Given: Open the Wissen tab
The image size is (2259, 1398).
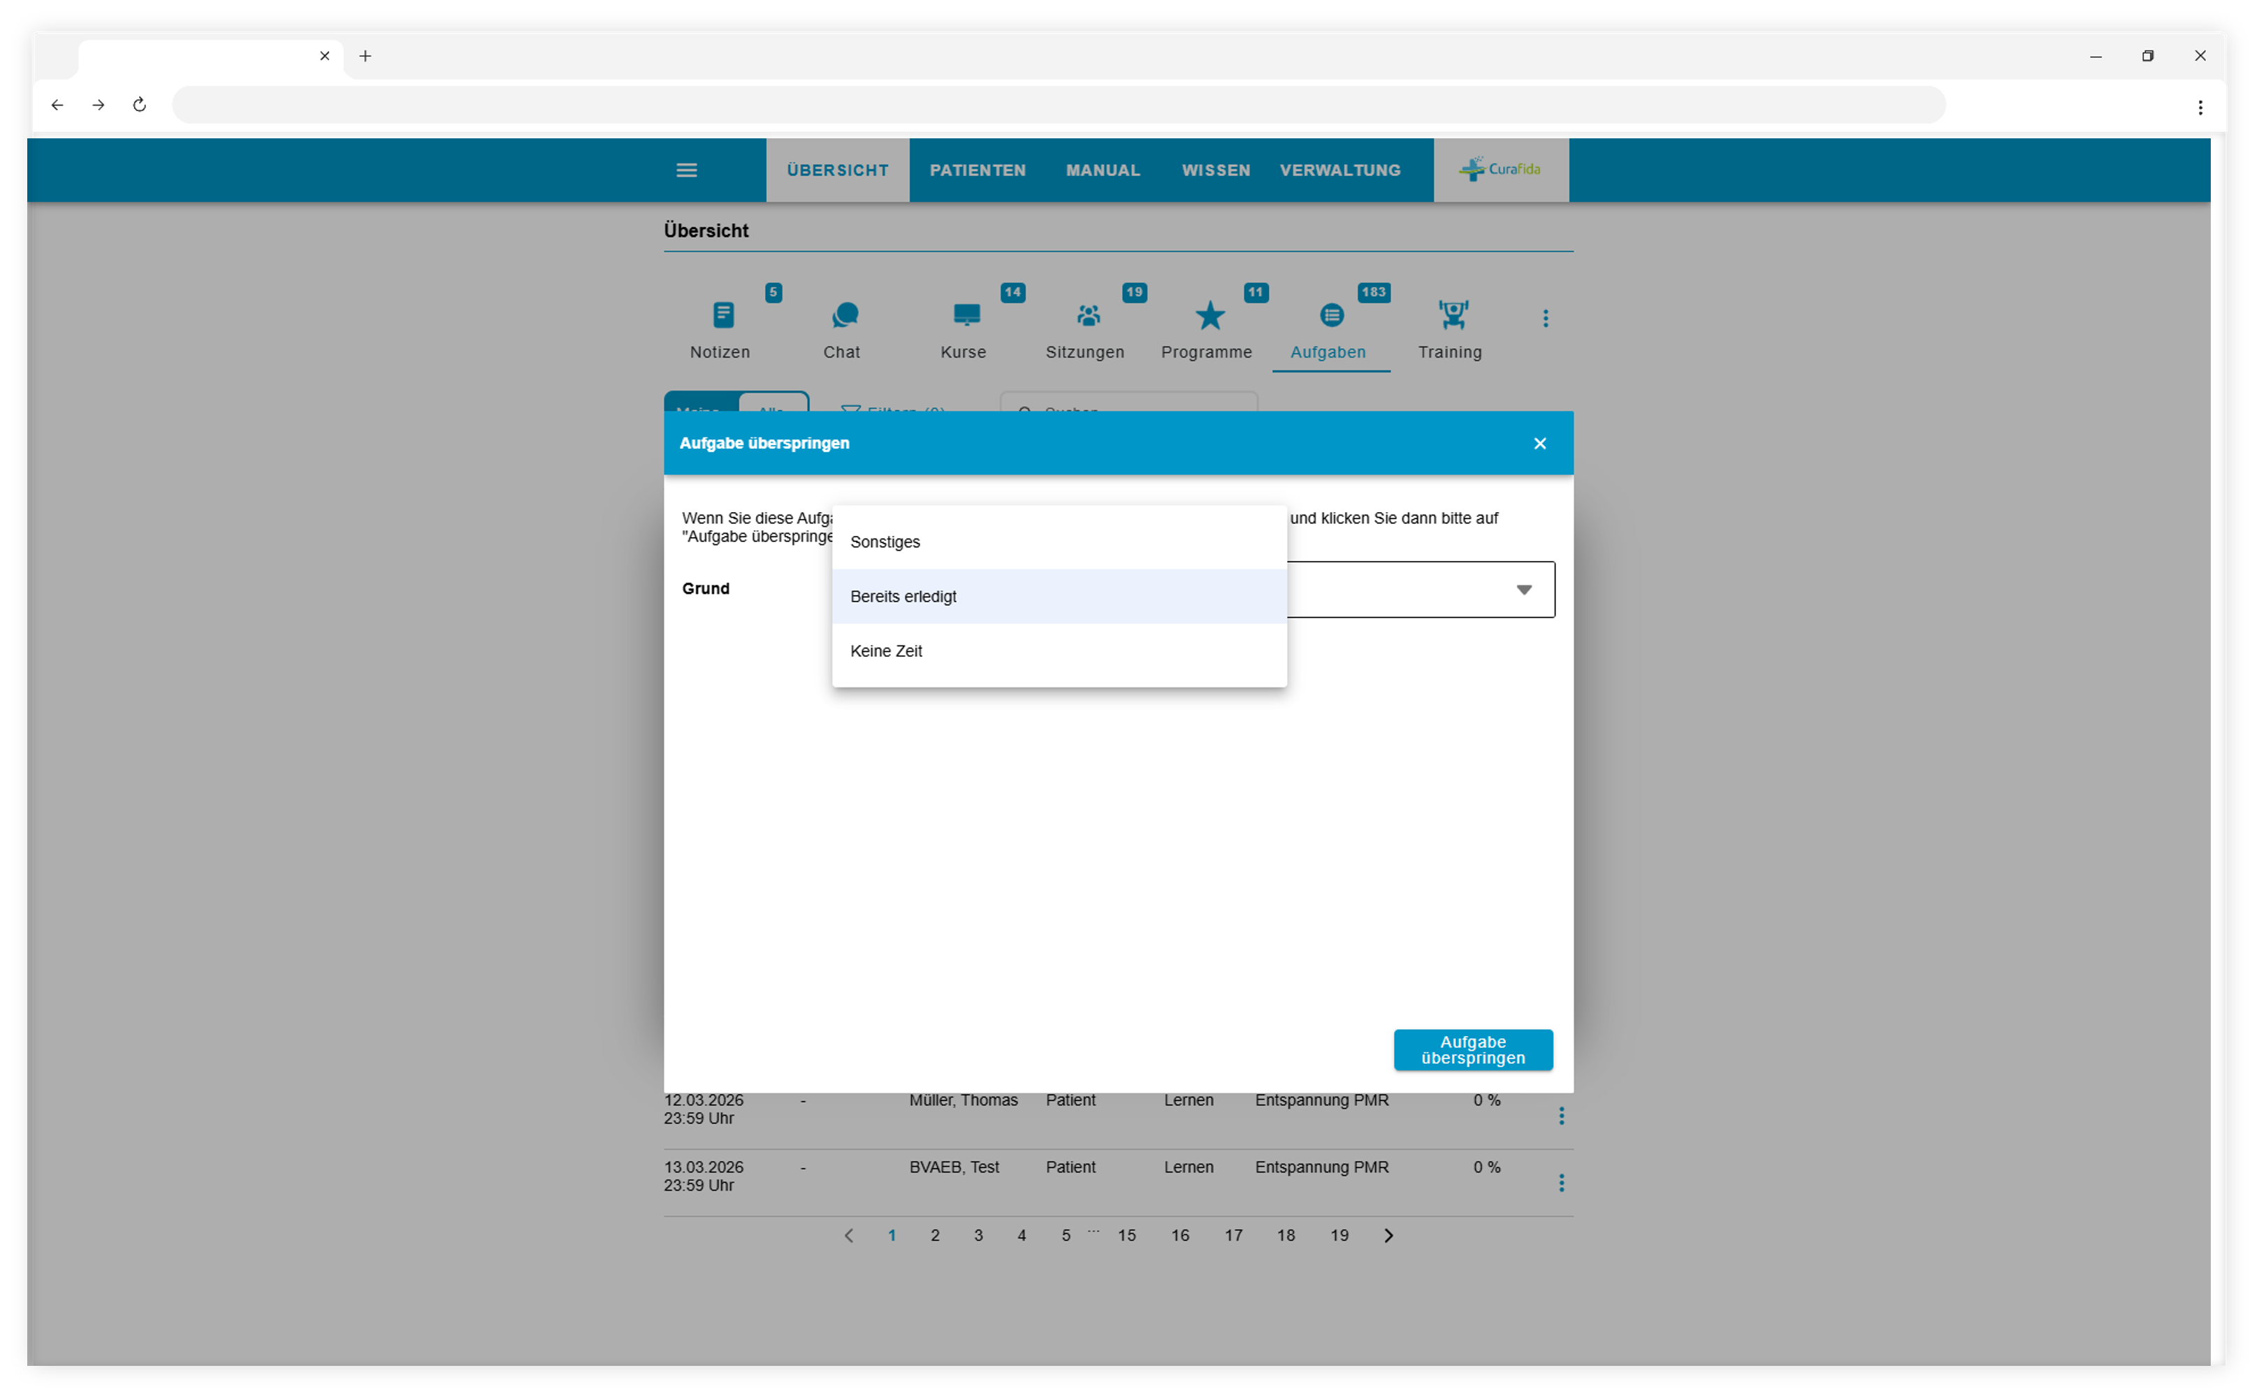Looking at the screenshot, I should pyautogui.click(x=1215, y=170).
